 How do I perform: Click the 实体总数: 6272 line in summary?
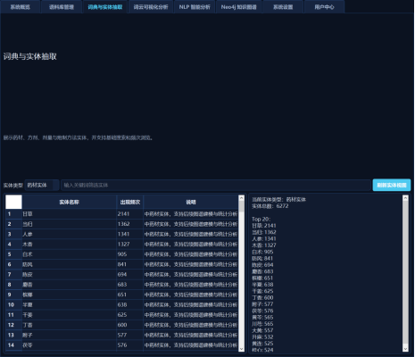pyautogui.click(x=270, y=206)
